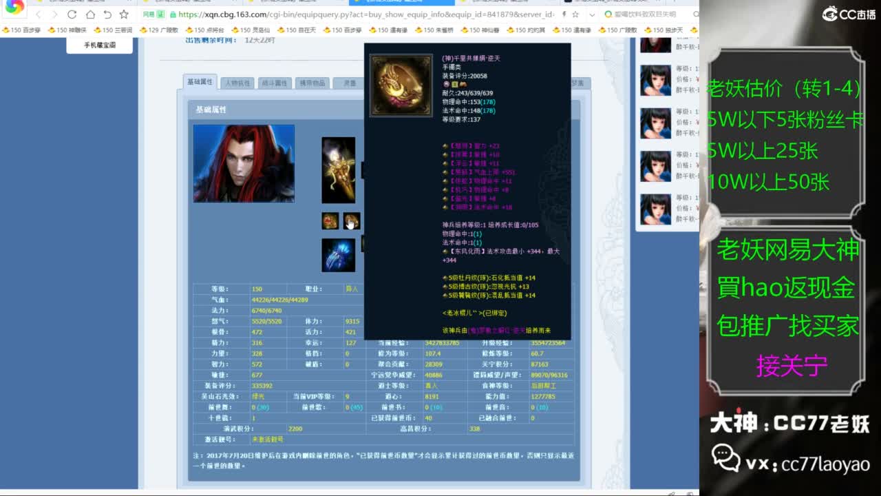Screen dimensions: 881x496
Task: Open the '150 神雕侠' bookmark
Action: [x=67, y=30]
